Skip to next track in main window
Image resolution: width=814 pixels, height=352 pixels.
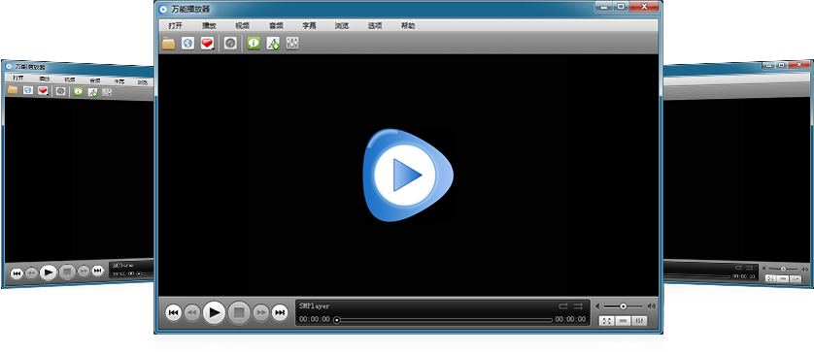point(280,312)
